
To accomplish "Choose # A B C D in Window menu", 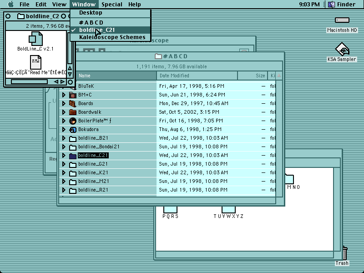I will click(111, 22).
